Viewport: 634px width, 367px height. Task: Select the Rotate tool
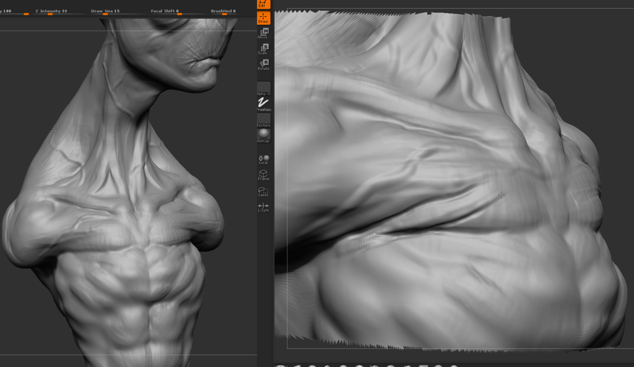263,65
